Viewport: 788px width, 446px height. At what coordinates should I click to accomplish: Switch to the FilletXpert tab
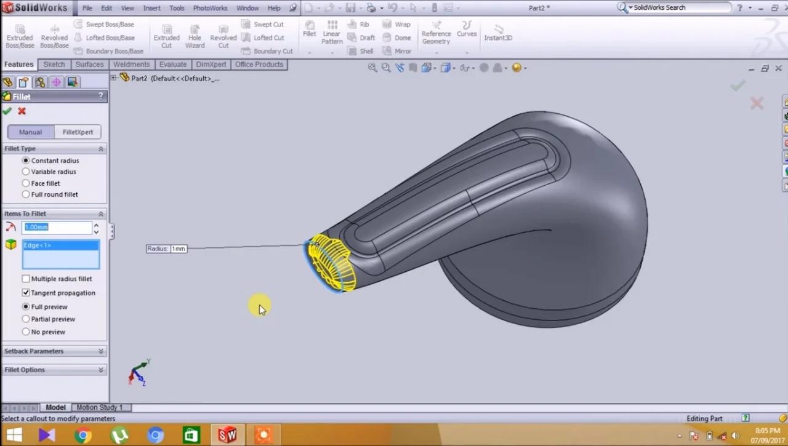coord(78,132)
